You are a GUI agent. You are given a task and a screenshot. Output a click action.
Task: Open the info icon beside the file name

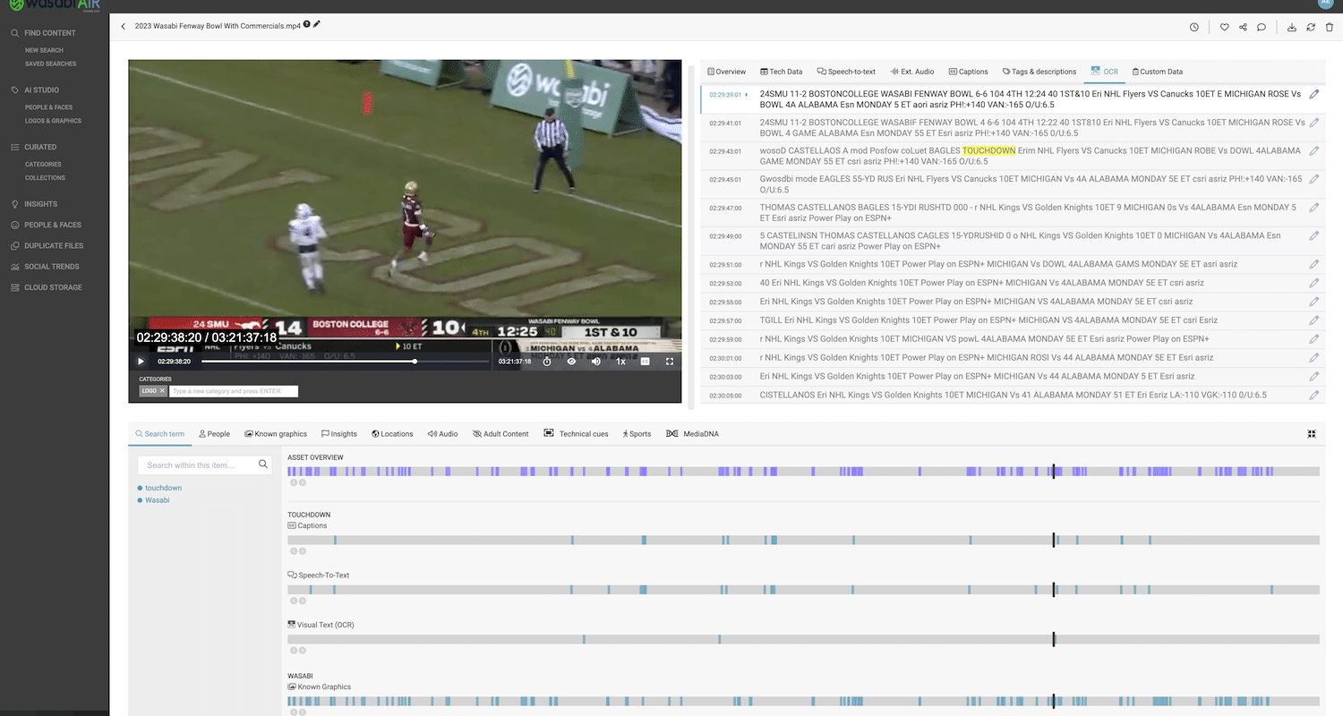pyautogui.click(x=306, y=25)
